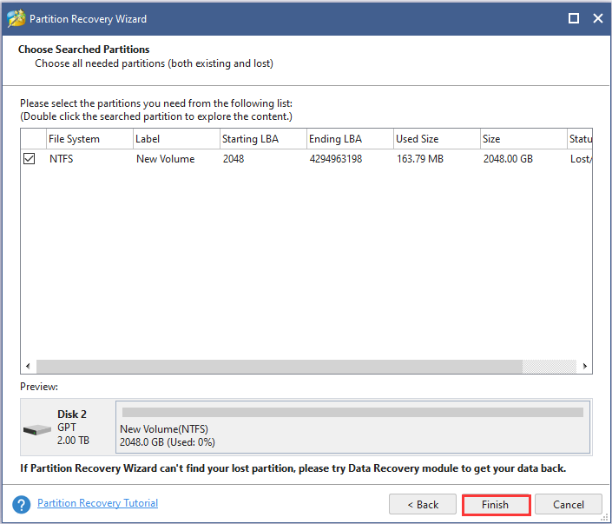Cancel the partition recovery wizard

tap(569, 505)
